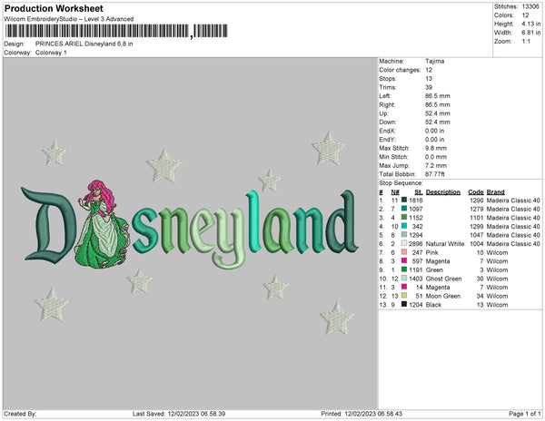Click the Min Stitch value 0.0 mm
The width and height of the screenshot is (545, 421).
pos(436,157)
